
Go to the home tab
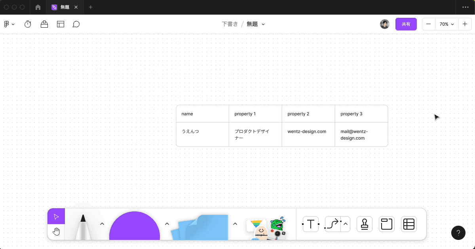38,7
